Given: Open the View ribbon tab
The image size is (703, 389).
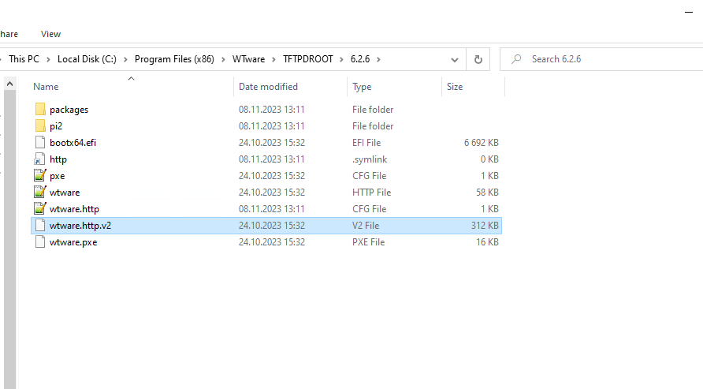Looking at the screenshot, I should coord(50,34).
